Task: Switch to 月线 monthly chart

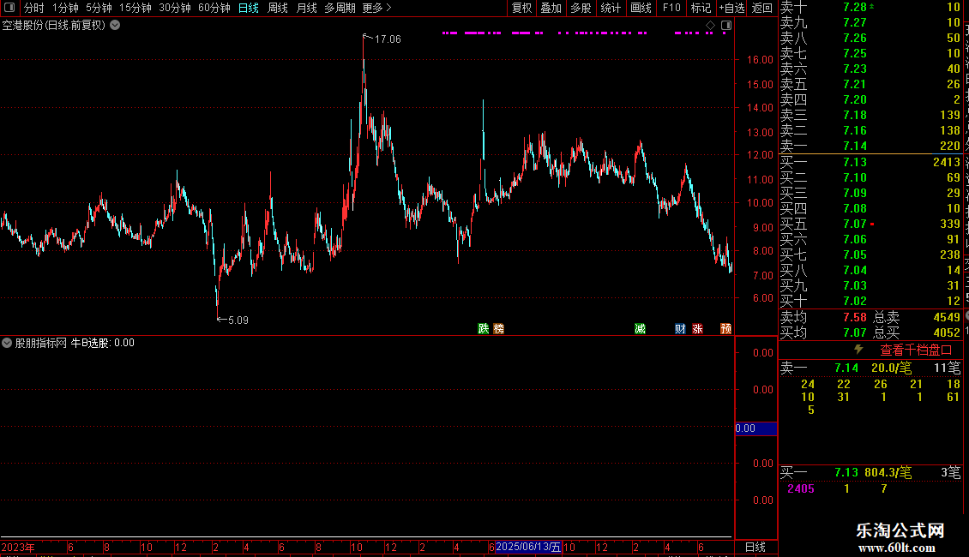Action: (x=306, y=8)
